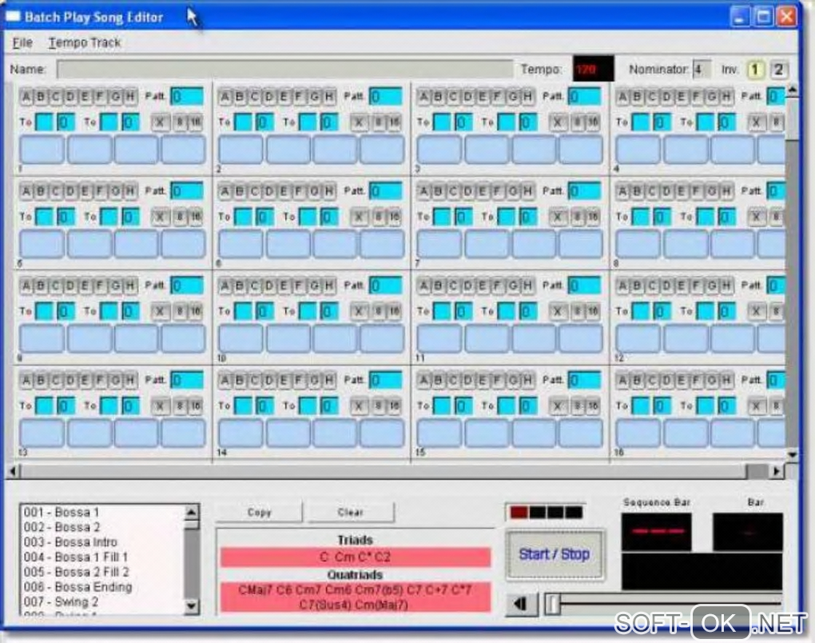Click the Nominator value field
This screenshot has width=815, height=643.
click(702, 70)
